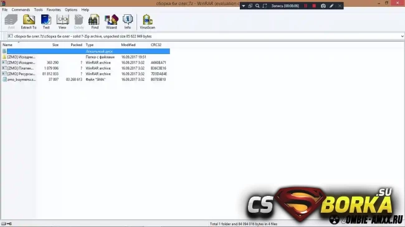Click the size value 1 879 996
Image resolution: width=405 pixels, height=227 pixels.
[x=51, y=68]
